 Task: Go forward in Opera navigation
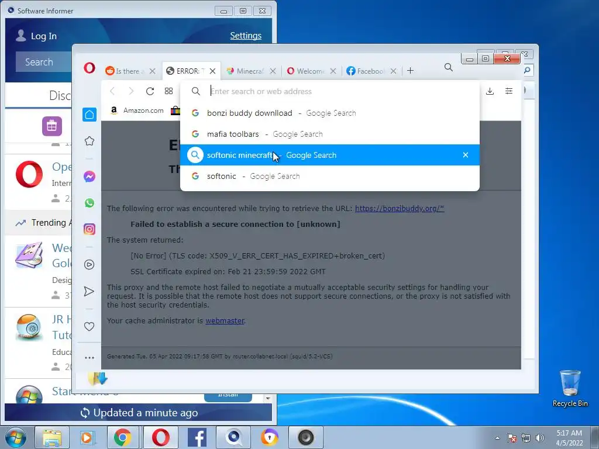coord(131,91)
